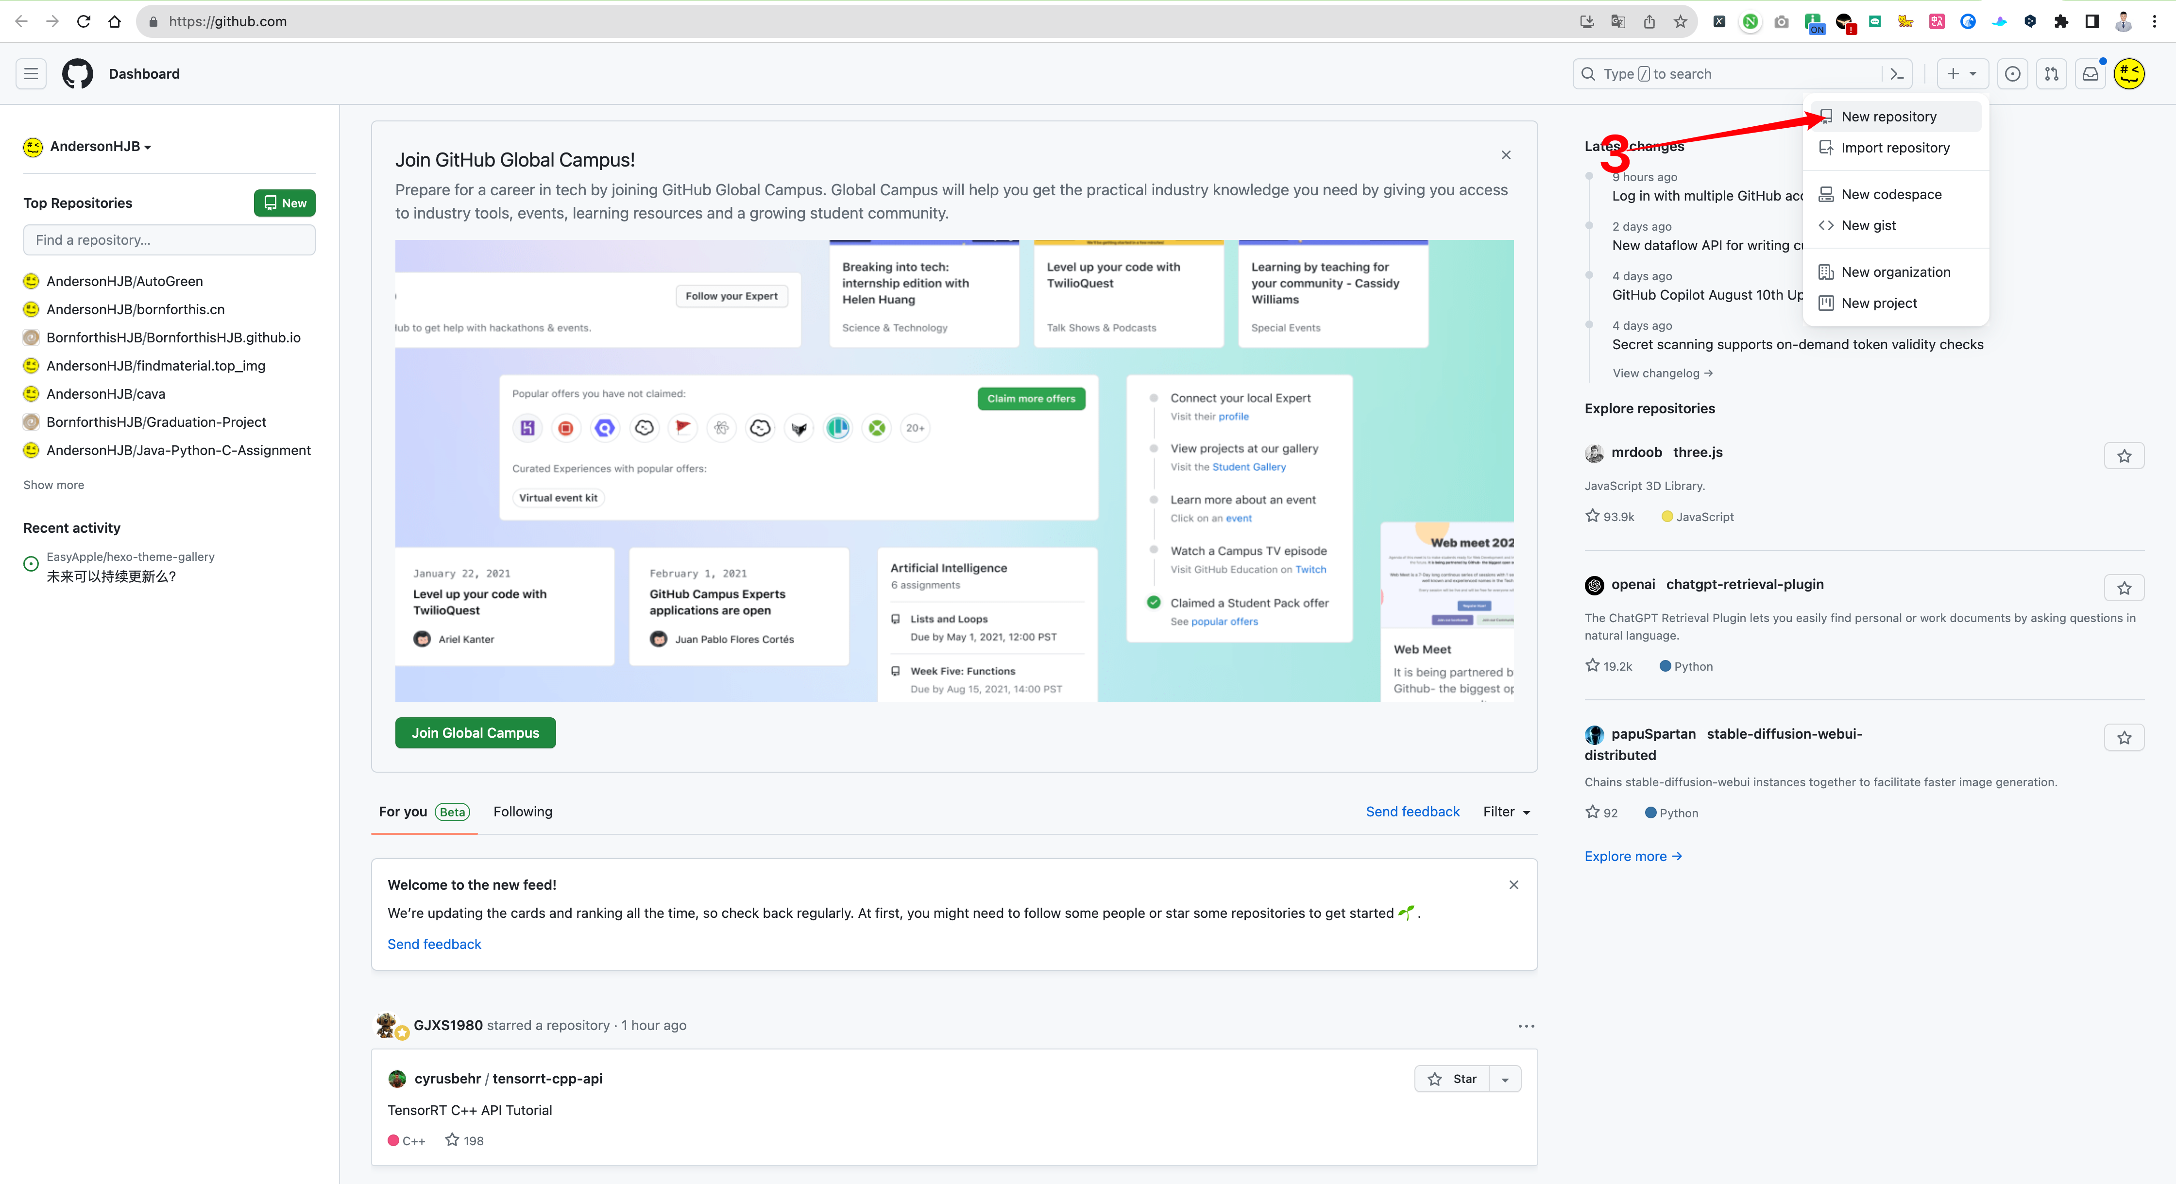Open cyrusbehr / tensorrt-cpp-api repository link

coord(509,1079)
